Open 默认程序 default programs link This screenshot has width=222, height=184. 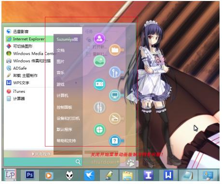64,129
